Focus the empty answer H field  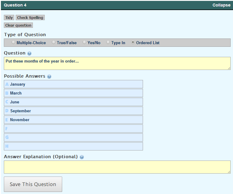coord(73,146)
